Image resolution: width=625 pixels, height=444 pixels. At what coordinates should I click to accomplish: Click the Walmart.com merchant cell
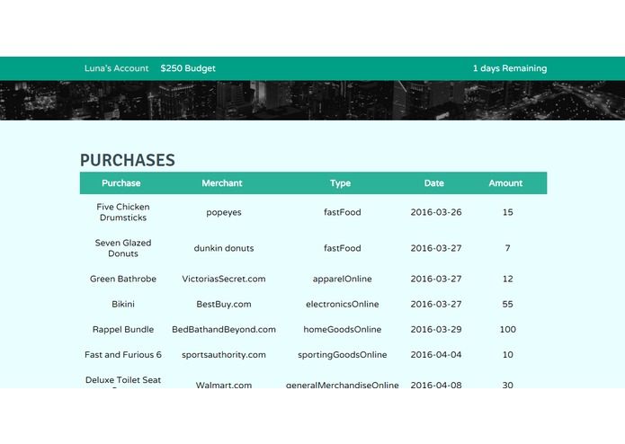tap(224, 385)
